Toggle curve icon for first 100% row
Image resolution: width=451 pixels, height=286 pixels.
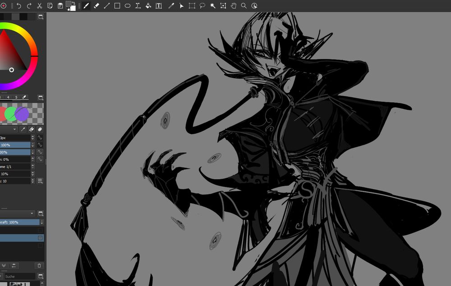click(x=40, y=145)
